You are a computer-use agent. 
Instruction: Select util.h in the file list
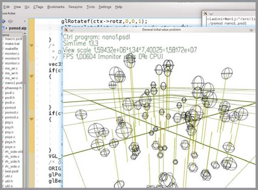(x=9, y=181)
